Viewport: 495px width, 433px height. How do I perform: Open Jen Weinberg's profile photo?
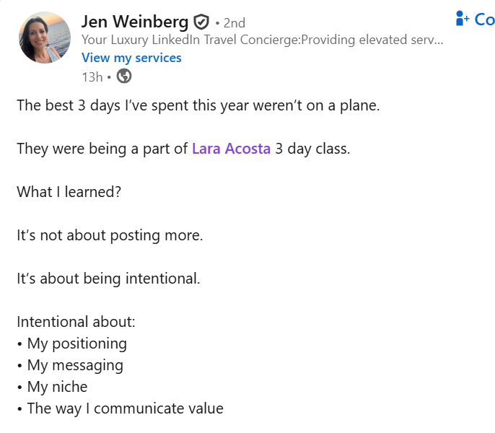pyautogui.click(x=45, y=38)
